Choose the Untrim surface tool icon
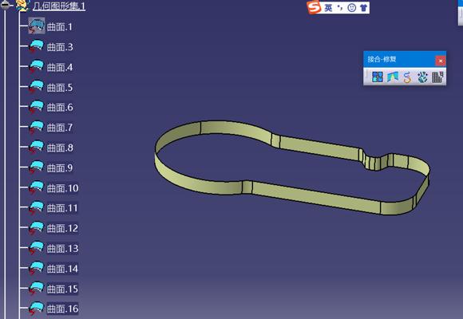463x319 pixels. [x=422, y=77]
